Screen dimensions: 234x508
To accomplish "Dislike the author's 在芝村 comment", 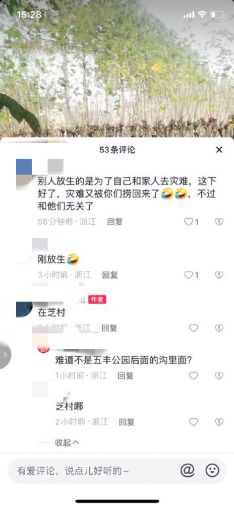I will 219,328.
